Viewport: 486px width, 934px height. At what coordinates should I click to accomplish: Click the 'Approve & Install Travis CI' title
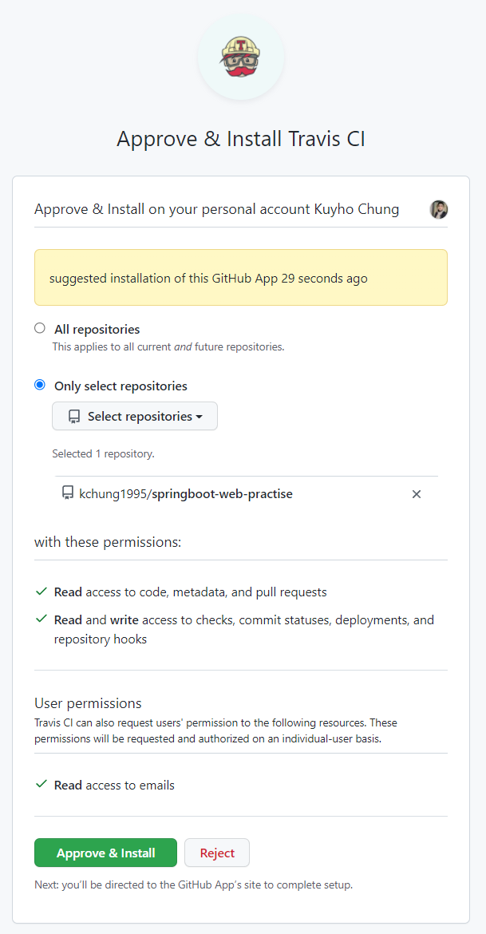point(241,139)
